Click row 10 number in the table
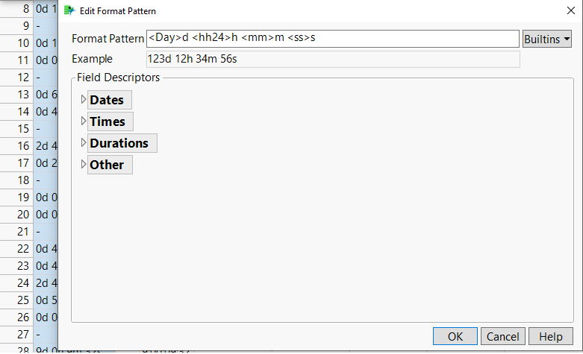Screen dimensions: 583x354 pos(22,42)
